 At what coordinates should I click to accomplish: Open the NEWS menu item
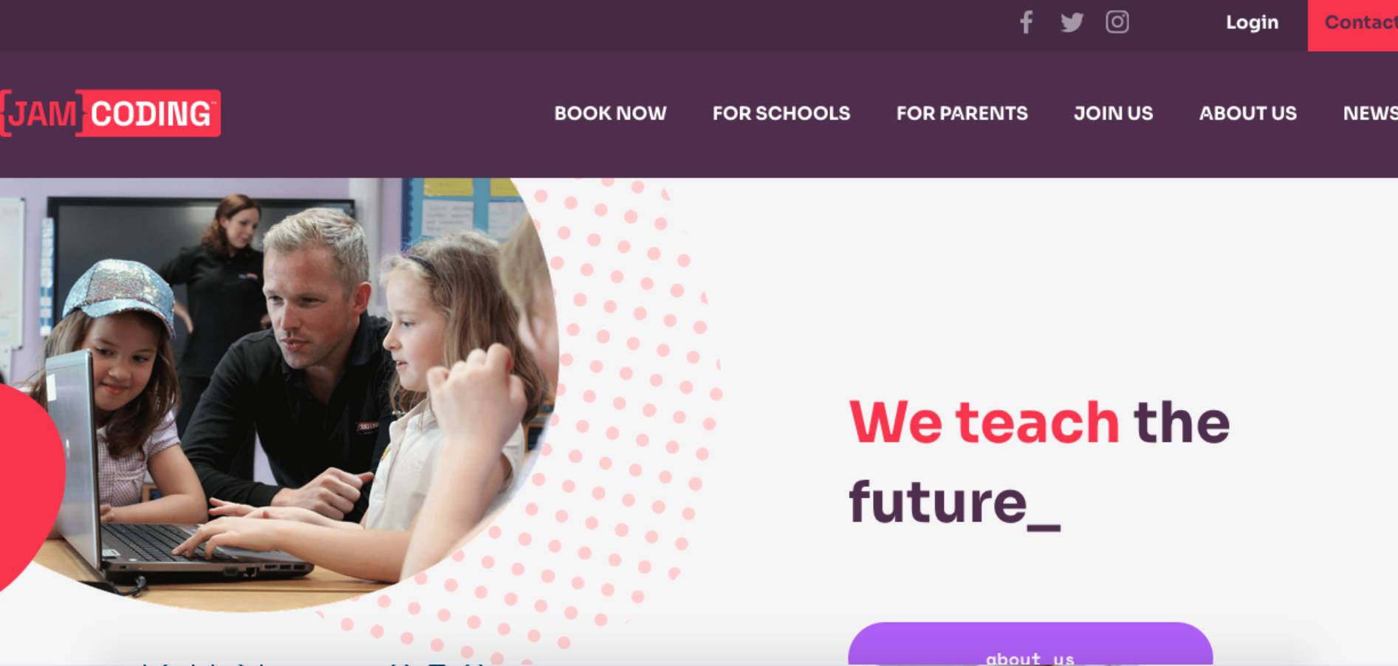point(1370,113)
